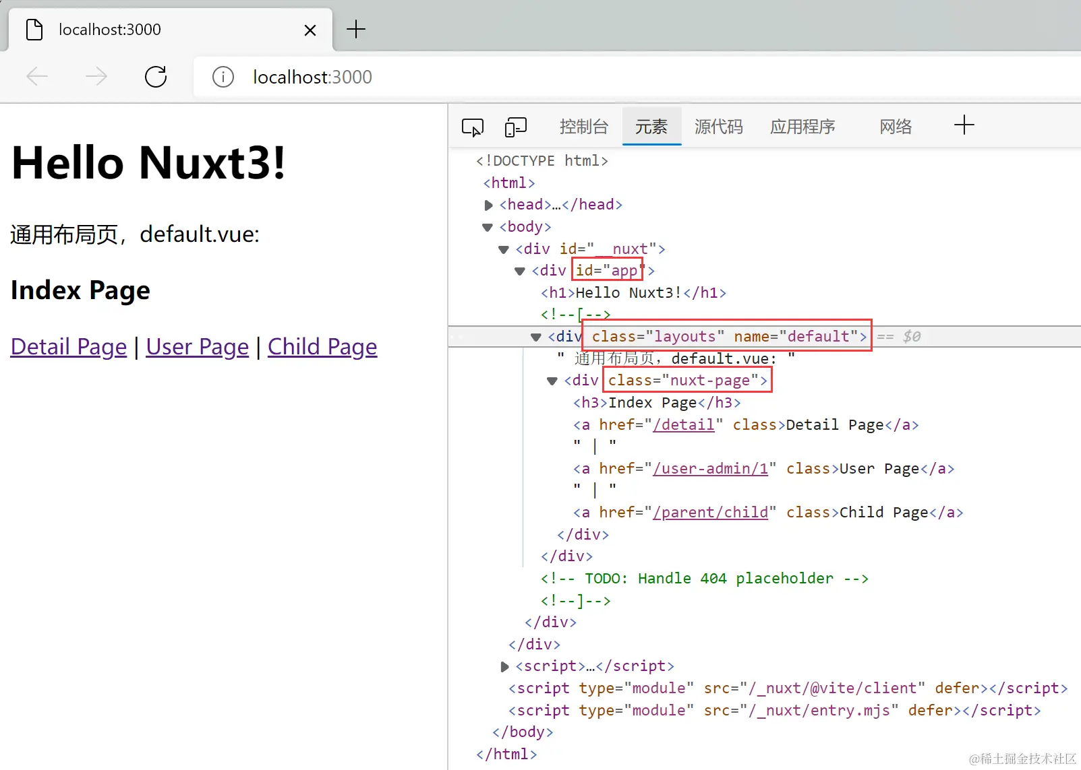The width and height of the screenshot is (1081, 770).
Task: Click the 通用布局页 default.vue text on page
Action: click(135, 234)
